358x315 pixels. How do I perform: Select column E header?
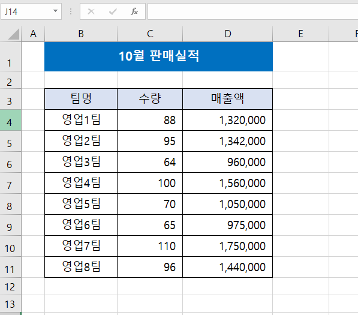click(300, 34)
